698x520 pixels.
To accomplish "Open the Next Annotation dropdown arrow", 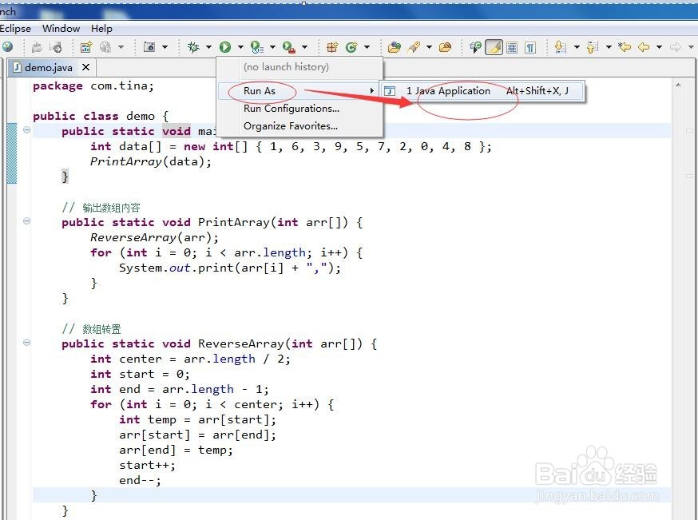I will point(577,47).
